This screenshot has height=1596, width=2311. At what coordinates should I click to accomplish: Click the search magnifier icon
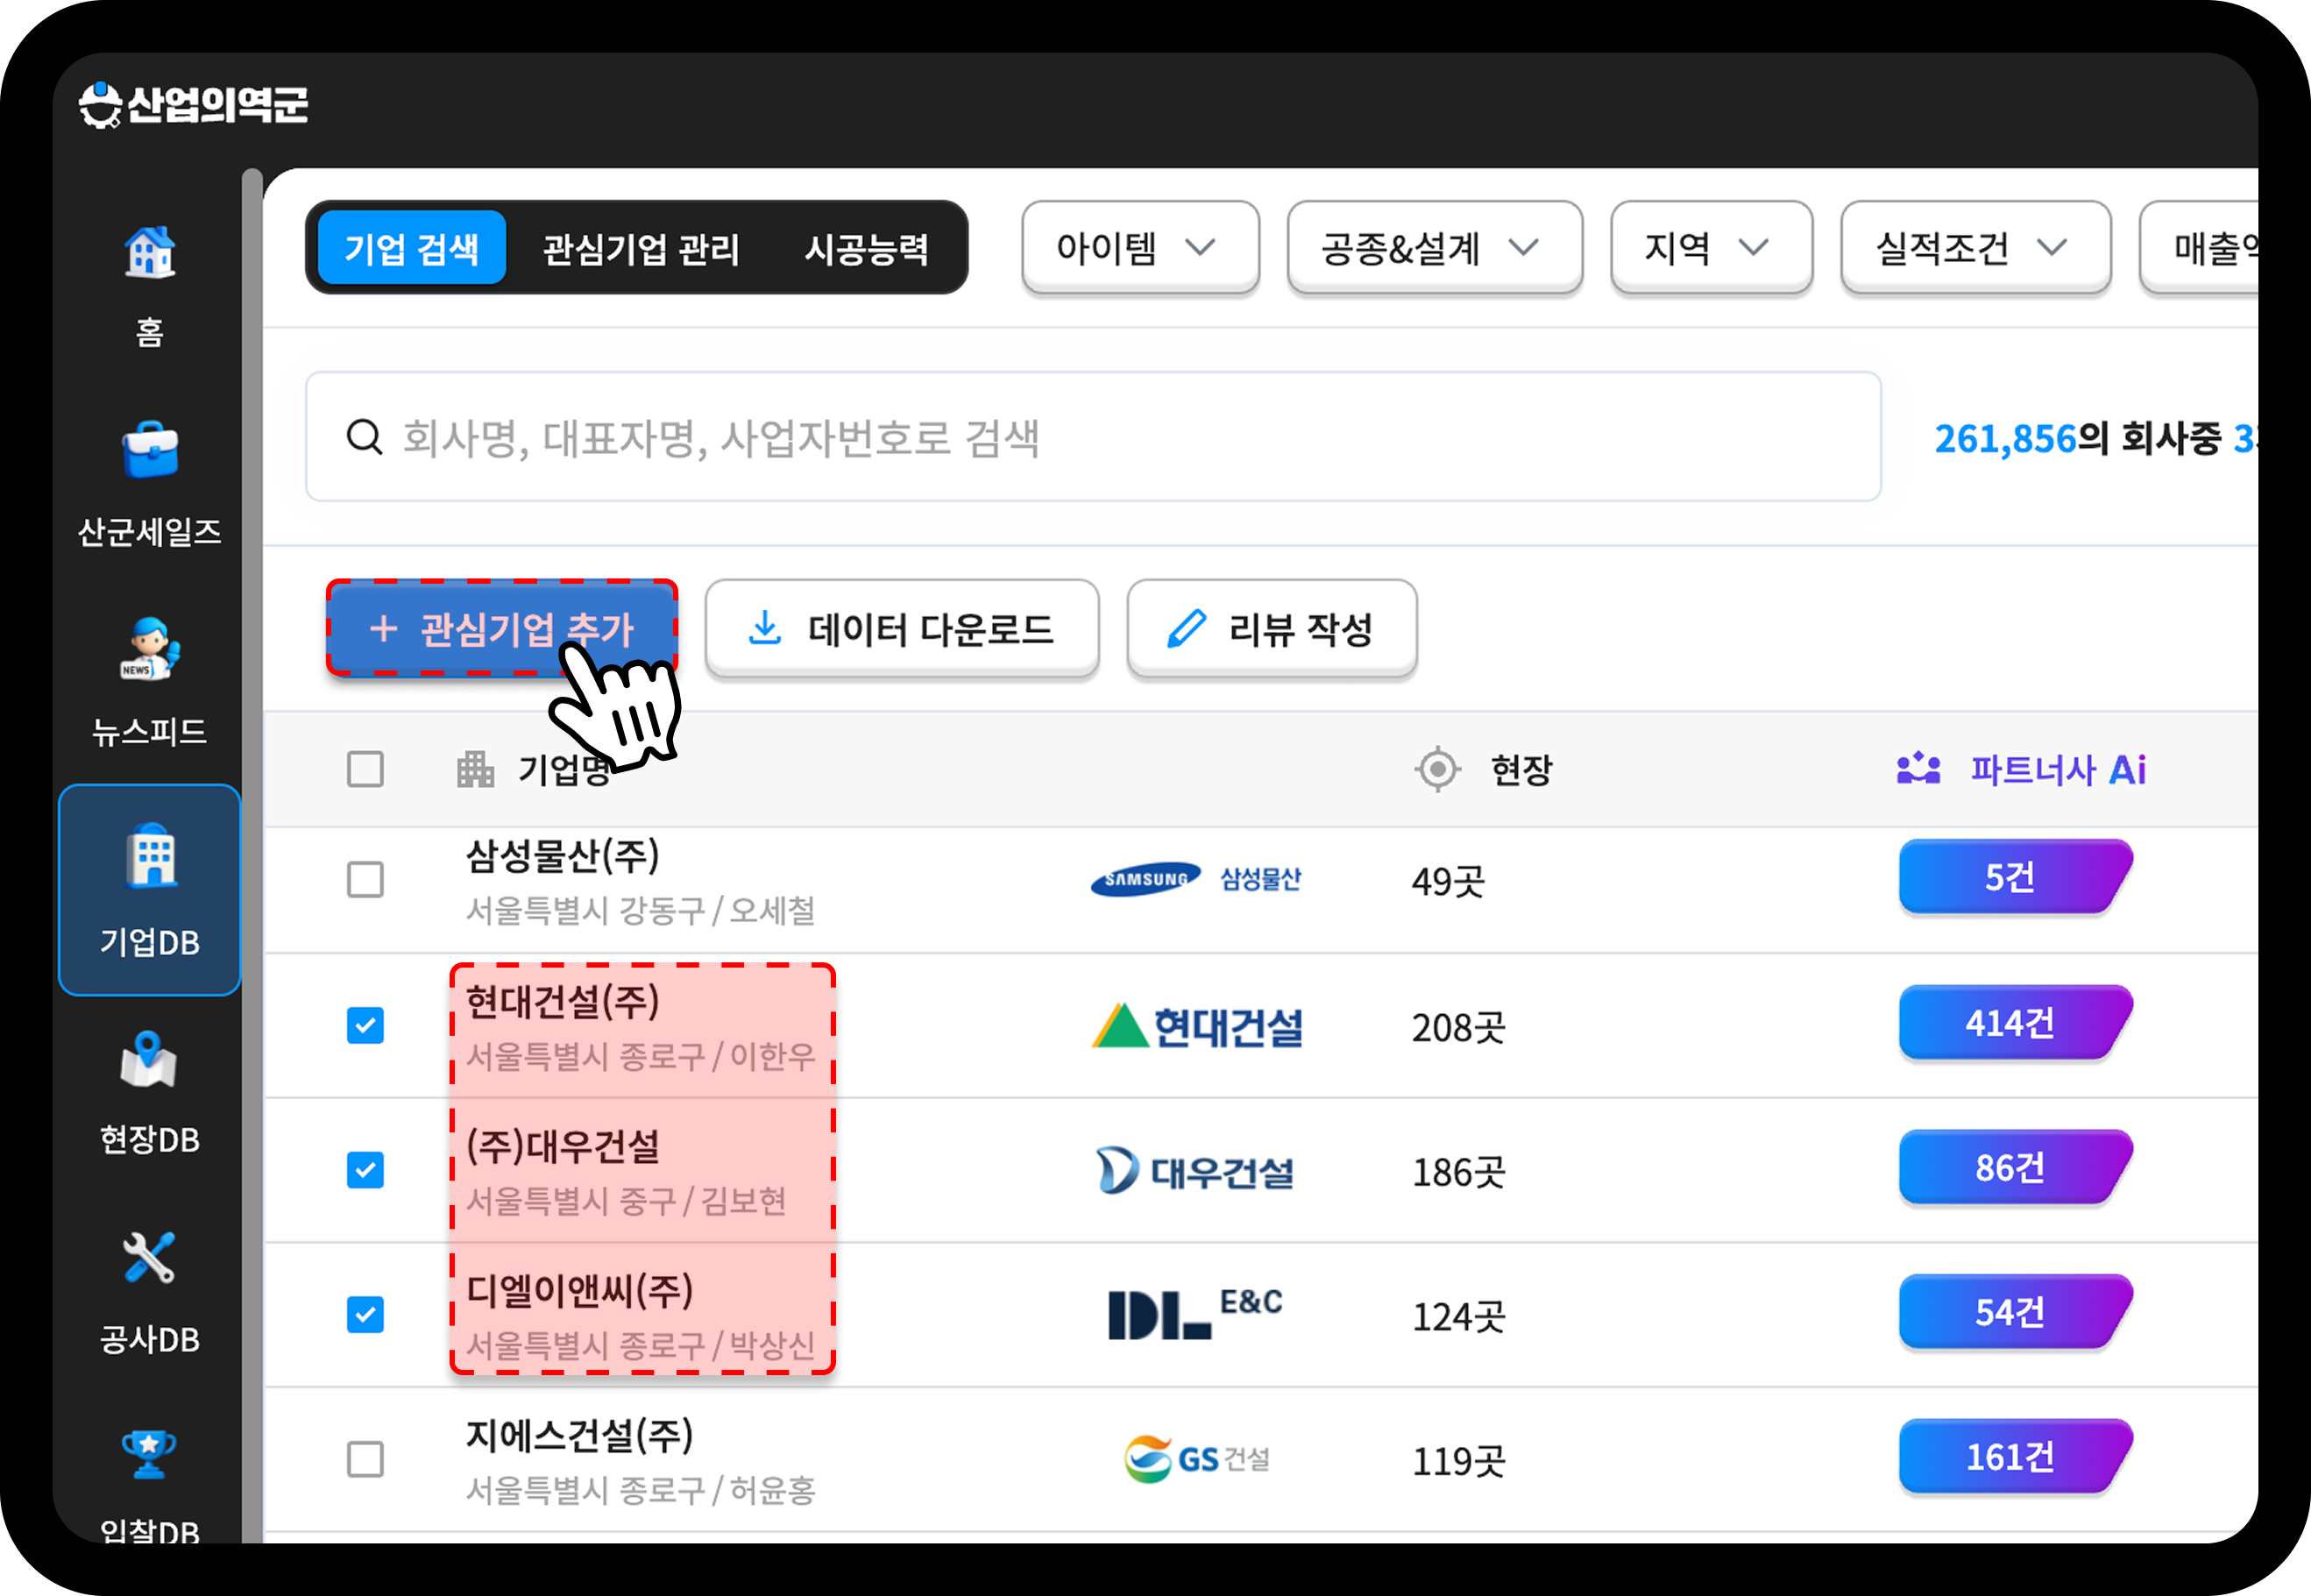click(364, 437)
